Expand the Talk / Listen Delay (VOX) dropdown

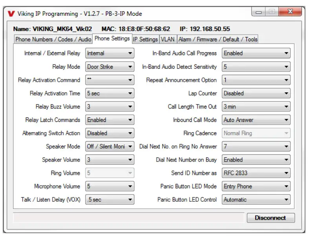[109, 200]
